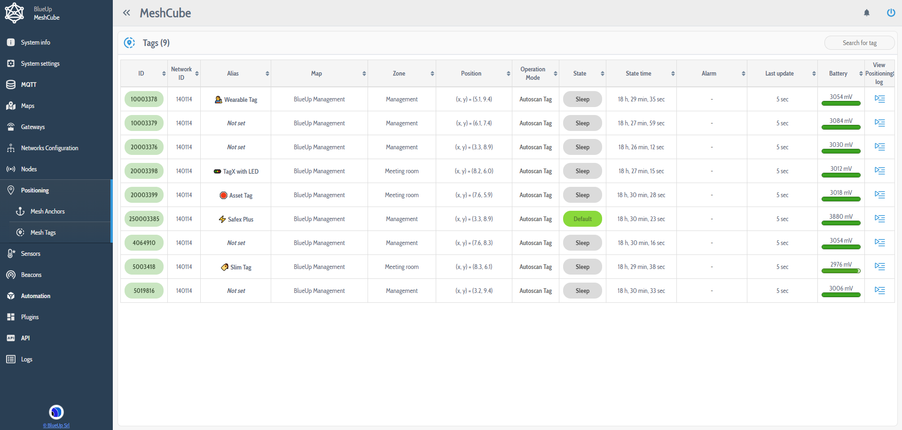902x430 pixels.
Task: Click the BlueUp round logo at sidebar bottom
Action: (x=56, y=412)
